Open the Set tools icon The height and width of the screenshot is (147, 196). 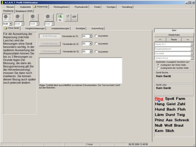[x=68, y=18]
